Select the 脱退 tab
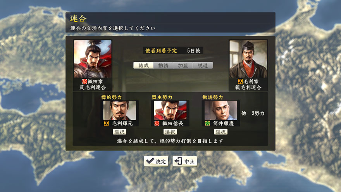341x192 pixels. [202, 65]
